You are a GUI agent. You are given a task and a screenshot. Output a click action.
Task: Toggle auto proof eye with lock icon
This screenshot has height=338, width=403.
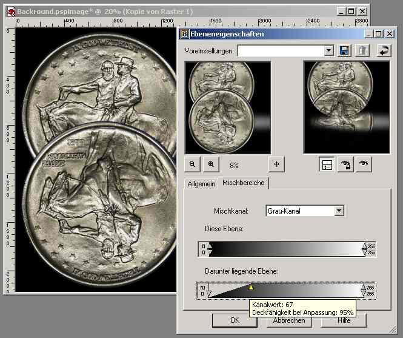(x=345, y=164)
